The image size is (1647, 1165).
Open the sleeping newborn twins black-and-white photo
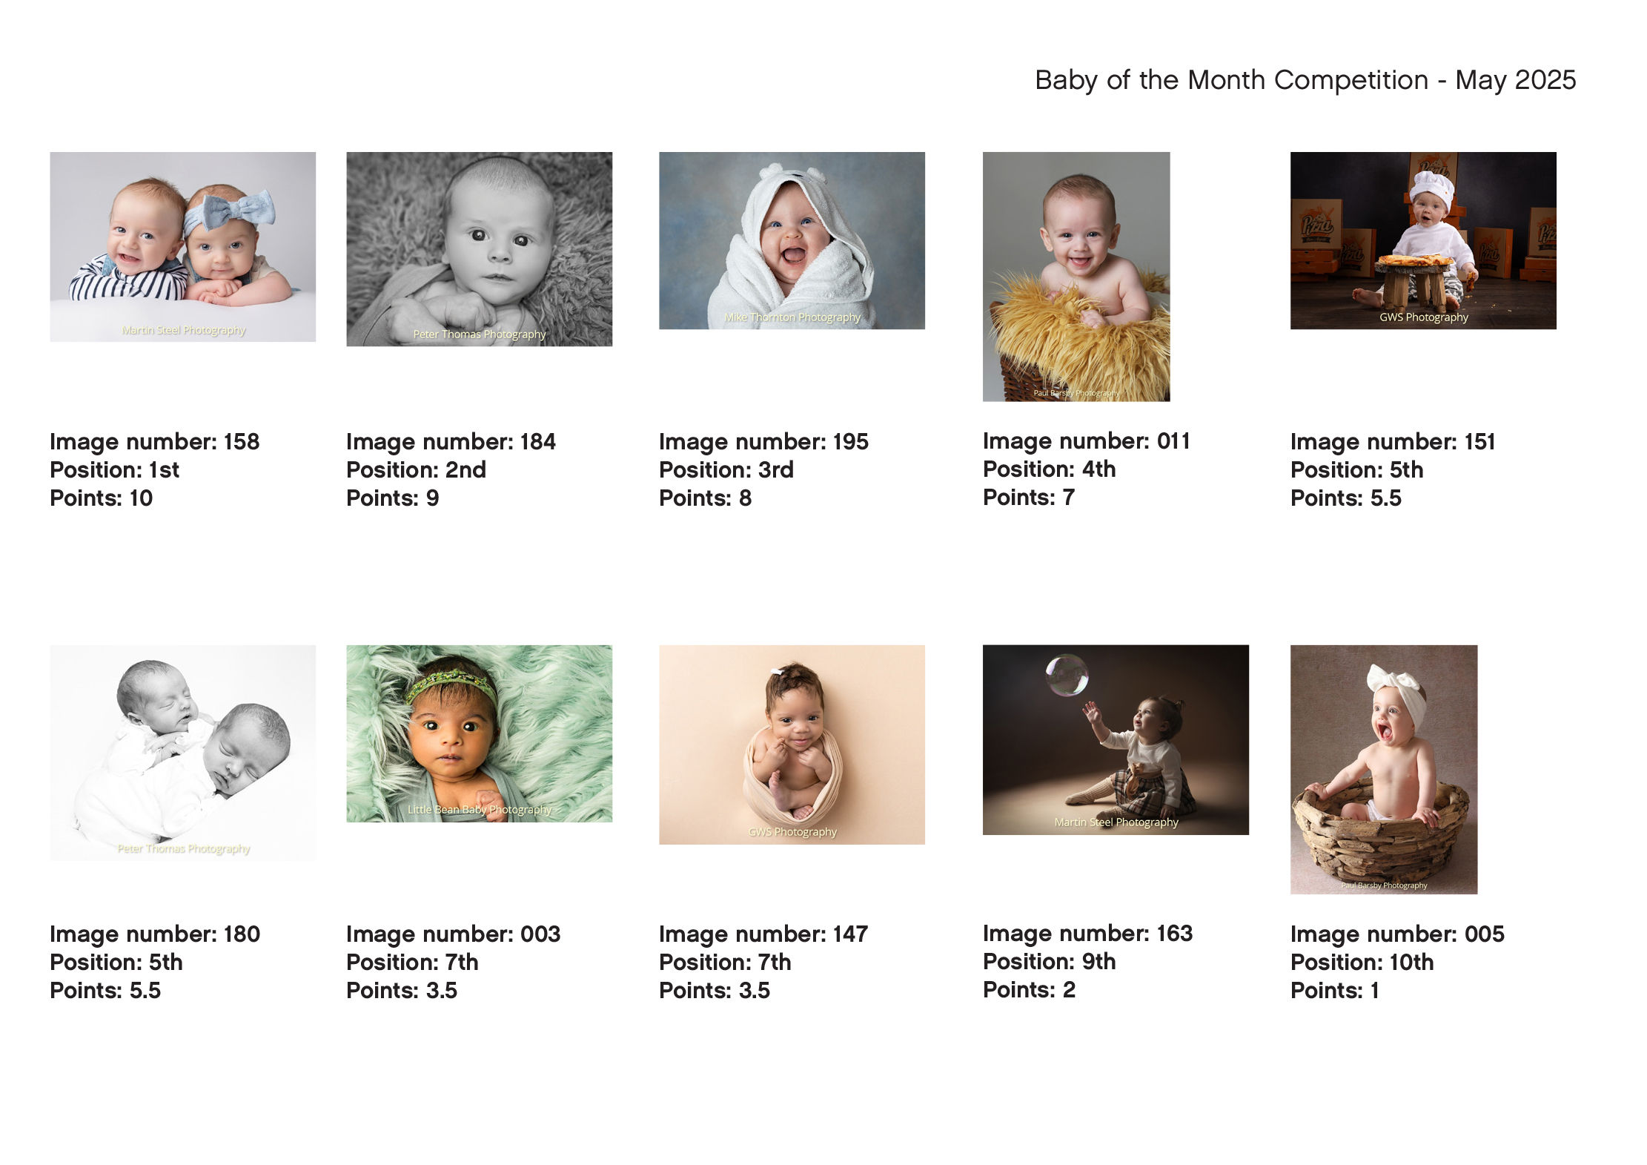point(182,752)
